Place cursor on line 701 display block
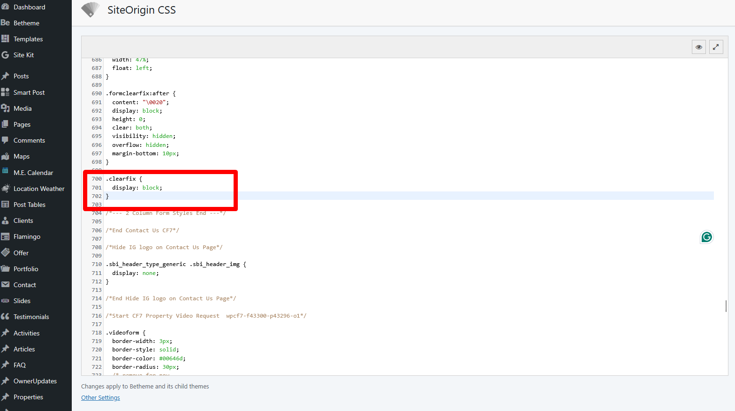The image size is (735, 411). pyautogui.click(x=137, y=188)
